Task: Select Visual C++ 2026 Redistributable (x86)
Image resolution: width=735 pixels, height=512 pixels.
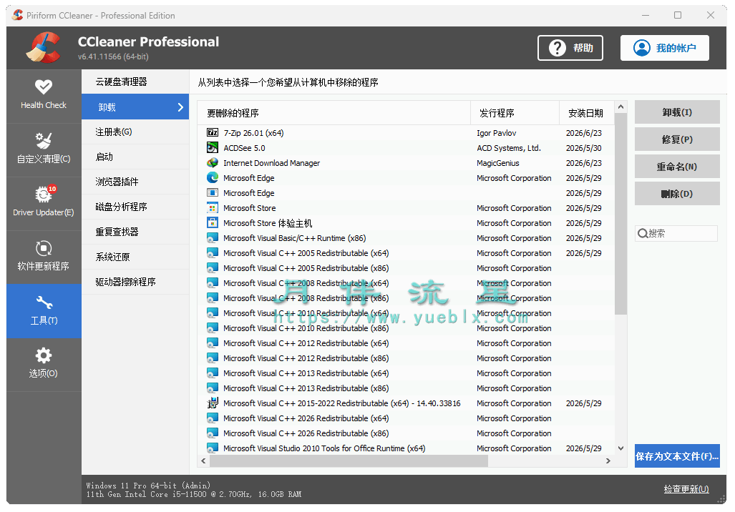Action: [x=406, y=433]
